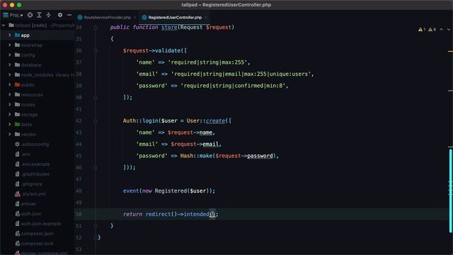Screen dimensions: 453x255
Task: Open the .editorconfig file
Action: [35, 144]
